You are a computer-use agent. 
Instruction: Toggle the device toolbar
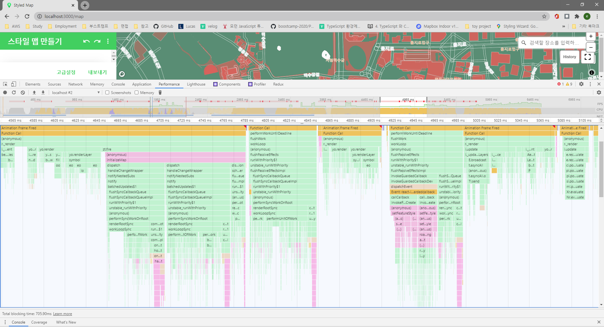14,84
